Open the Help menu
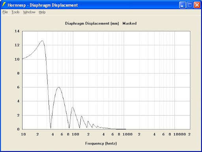The image size is (202, 152). 42,12
